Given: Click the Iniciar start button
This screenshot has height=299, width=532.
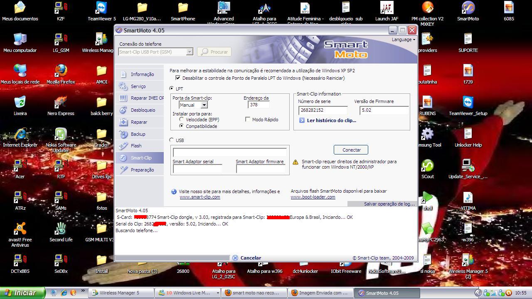Looking at the screenshot, I should click(x=22, y=293).
